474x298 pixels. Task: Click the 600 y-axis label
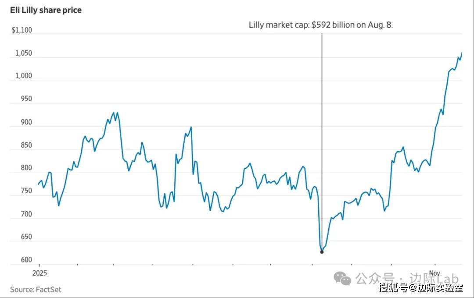26,260
